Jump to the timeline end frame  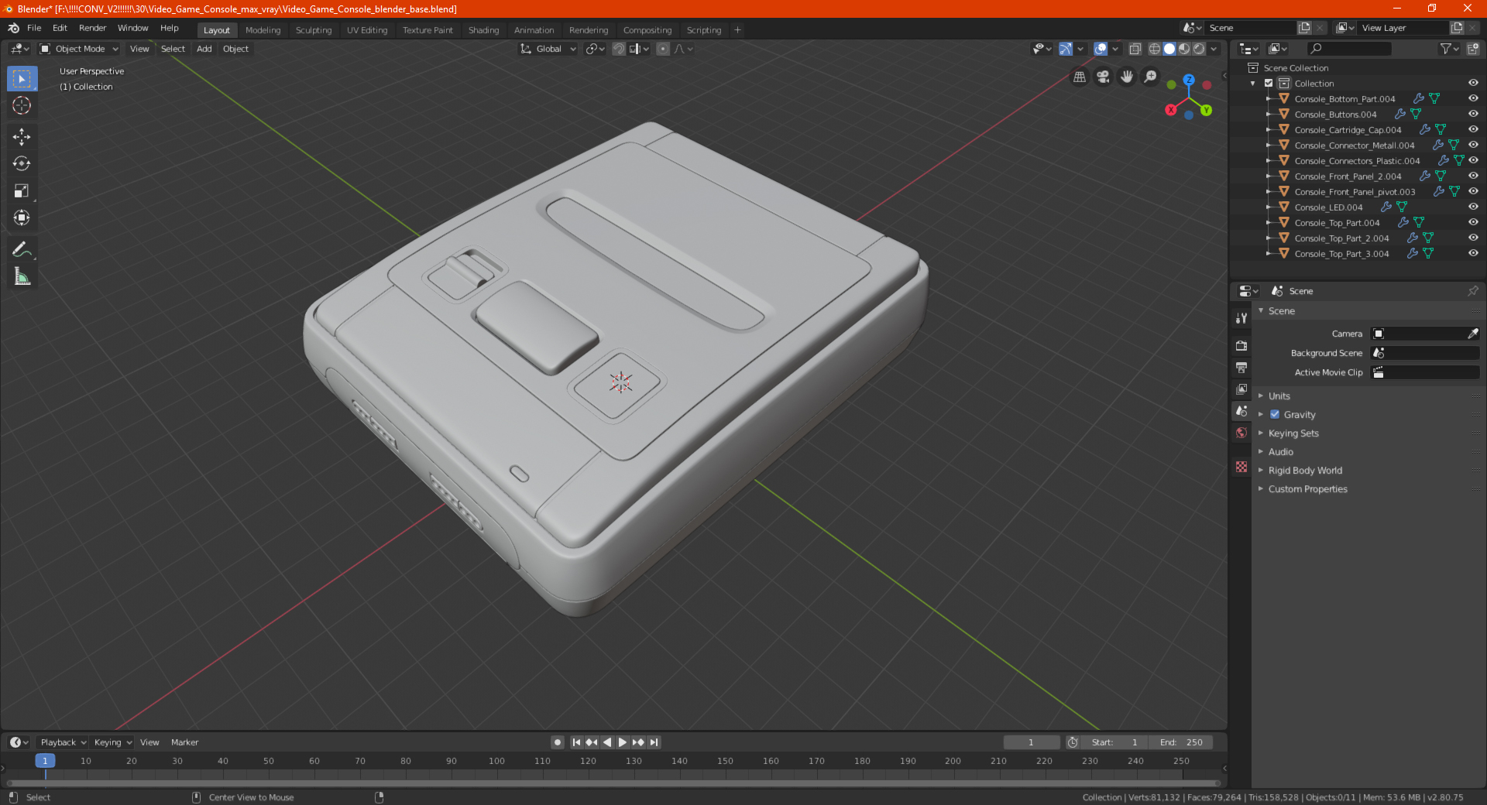point(654,742)
